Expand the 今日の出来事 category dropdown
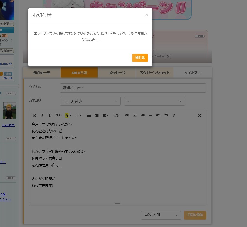The width and height of the screenshot is (247, 227). (90, 101)
